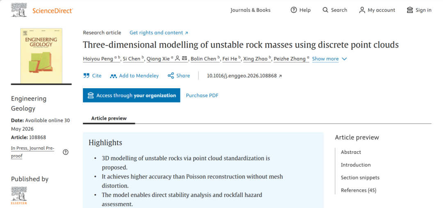The width and height of the screenshot is (443, 208).
Task: Click the Engineering Geology cover thumbnail
Action: [x=41, y=56]
